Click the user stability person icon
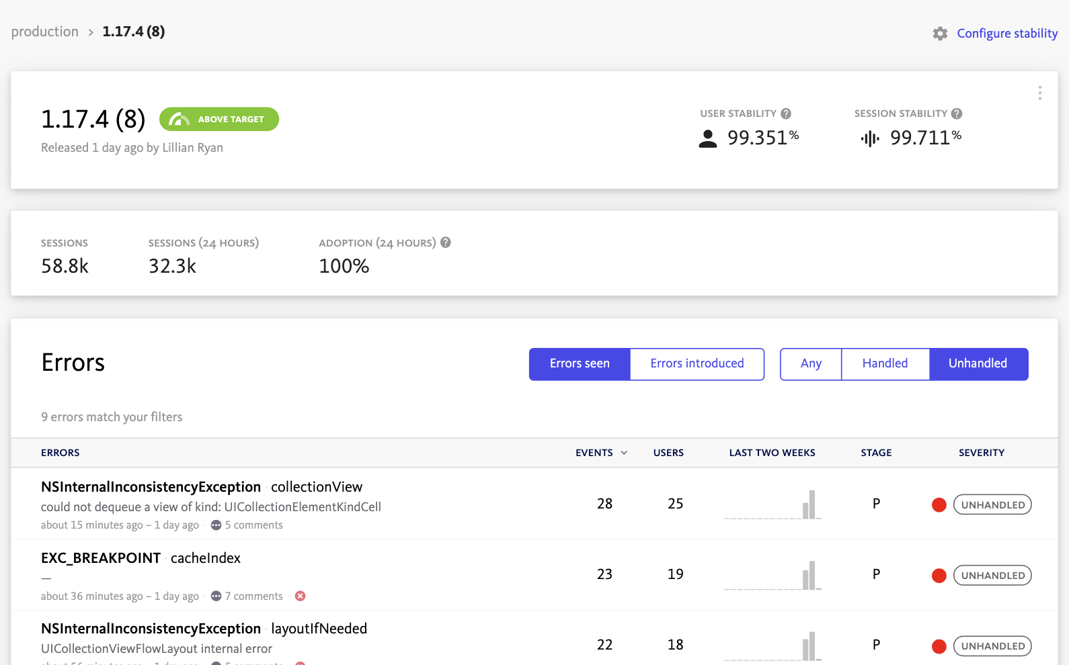Viewport: 1069px width, 665px height. 708,138
